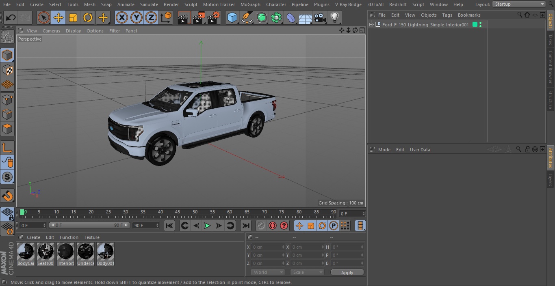The width and height of the screenshot is (555, 286).
Task: Toggle world coordinate system icon
Action: tap(166, 17)
